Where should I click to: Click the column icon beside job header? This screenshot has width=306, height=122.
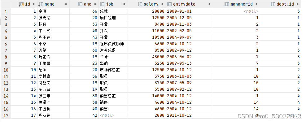[x=102, y=4]
